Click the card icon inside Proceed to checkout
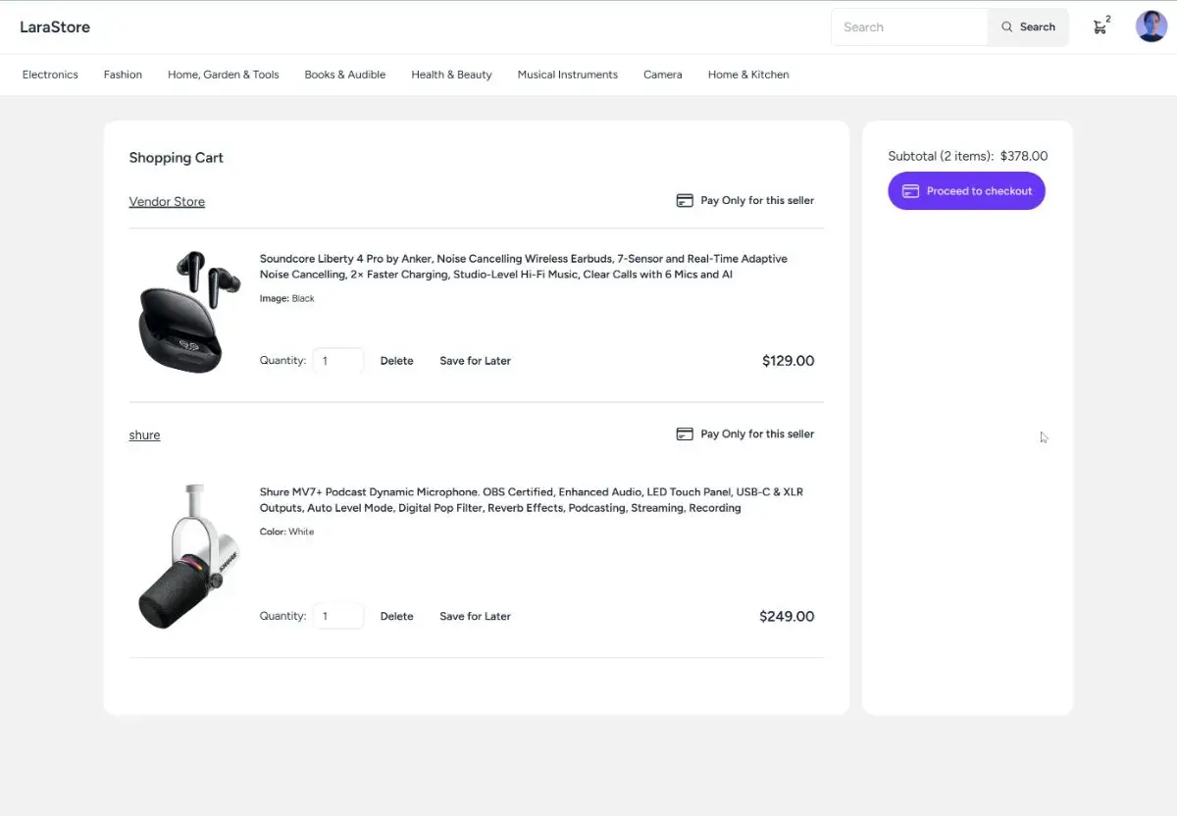 tap(911, 190)
